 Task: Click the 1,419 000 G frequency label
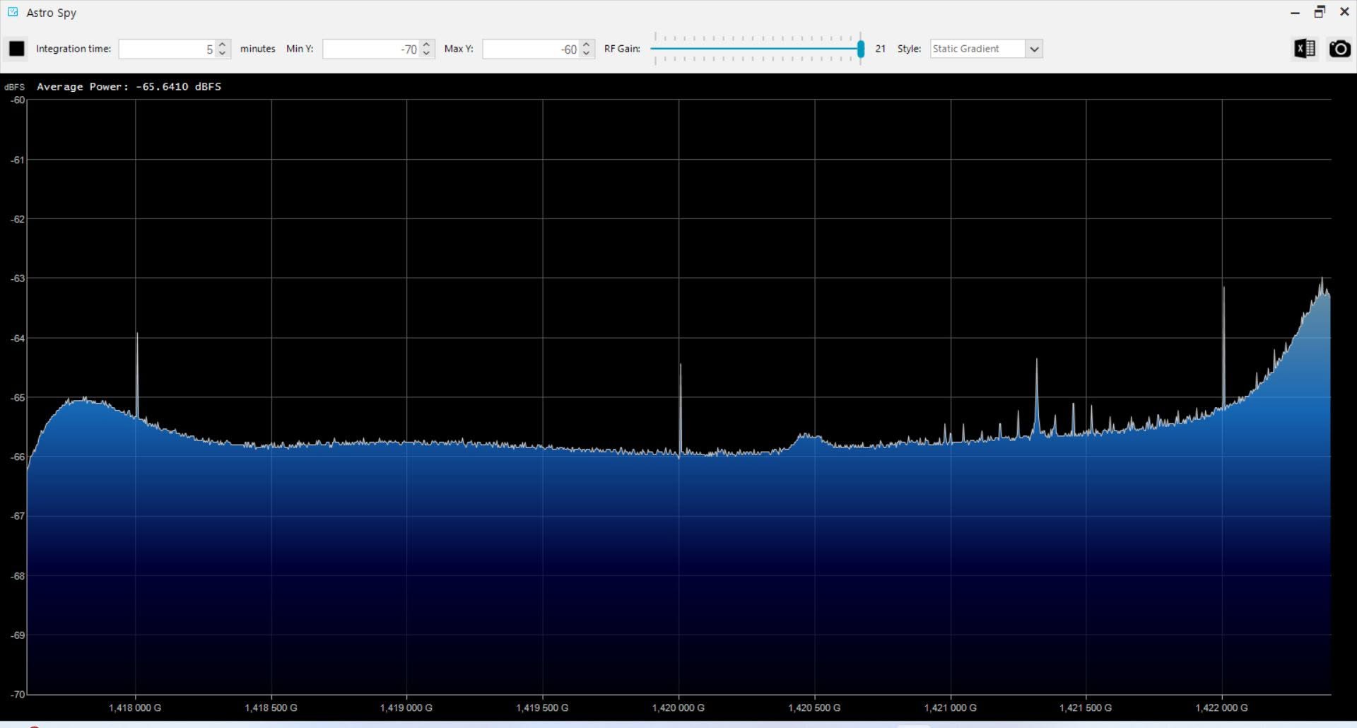pyautogui.click(x=406, y=708)
